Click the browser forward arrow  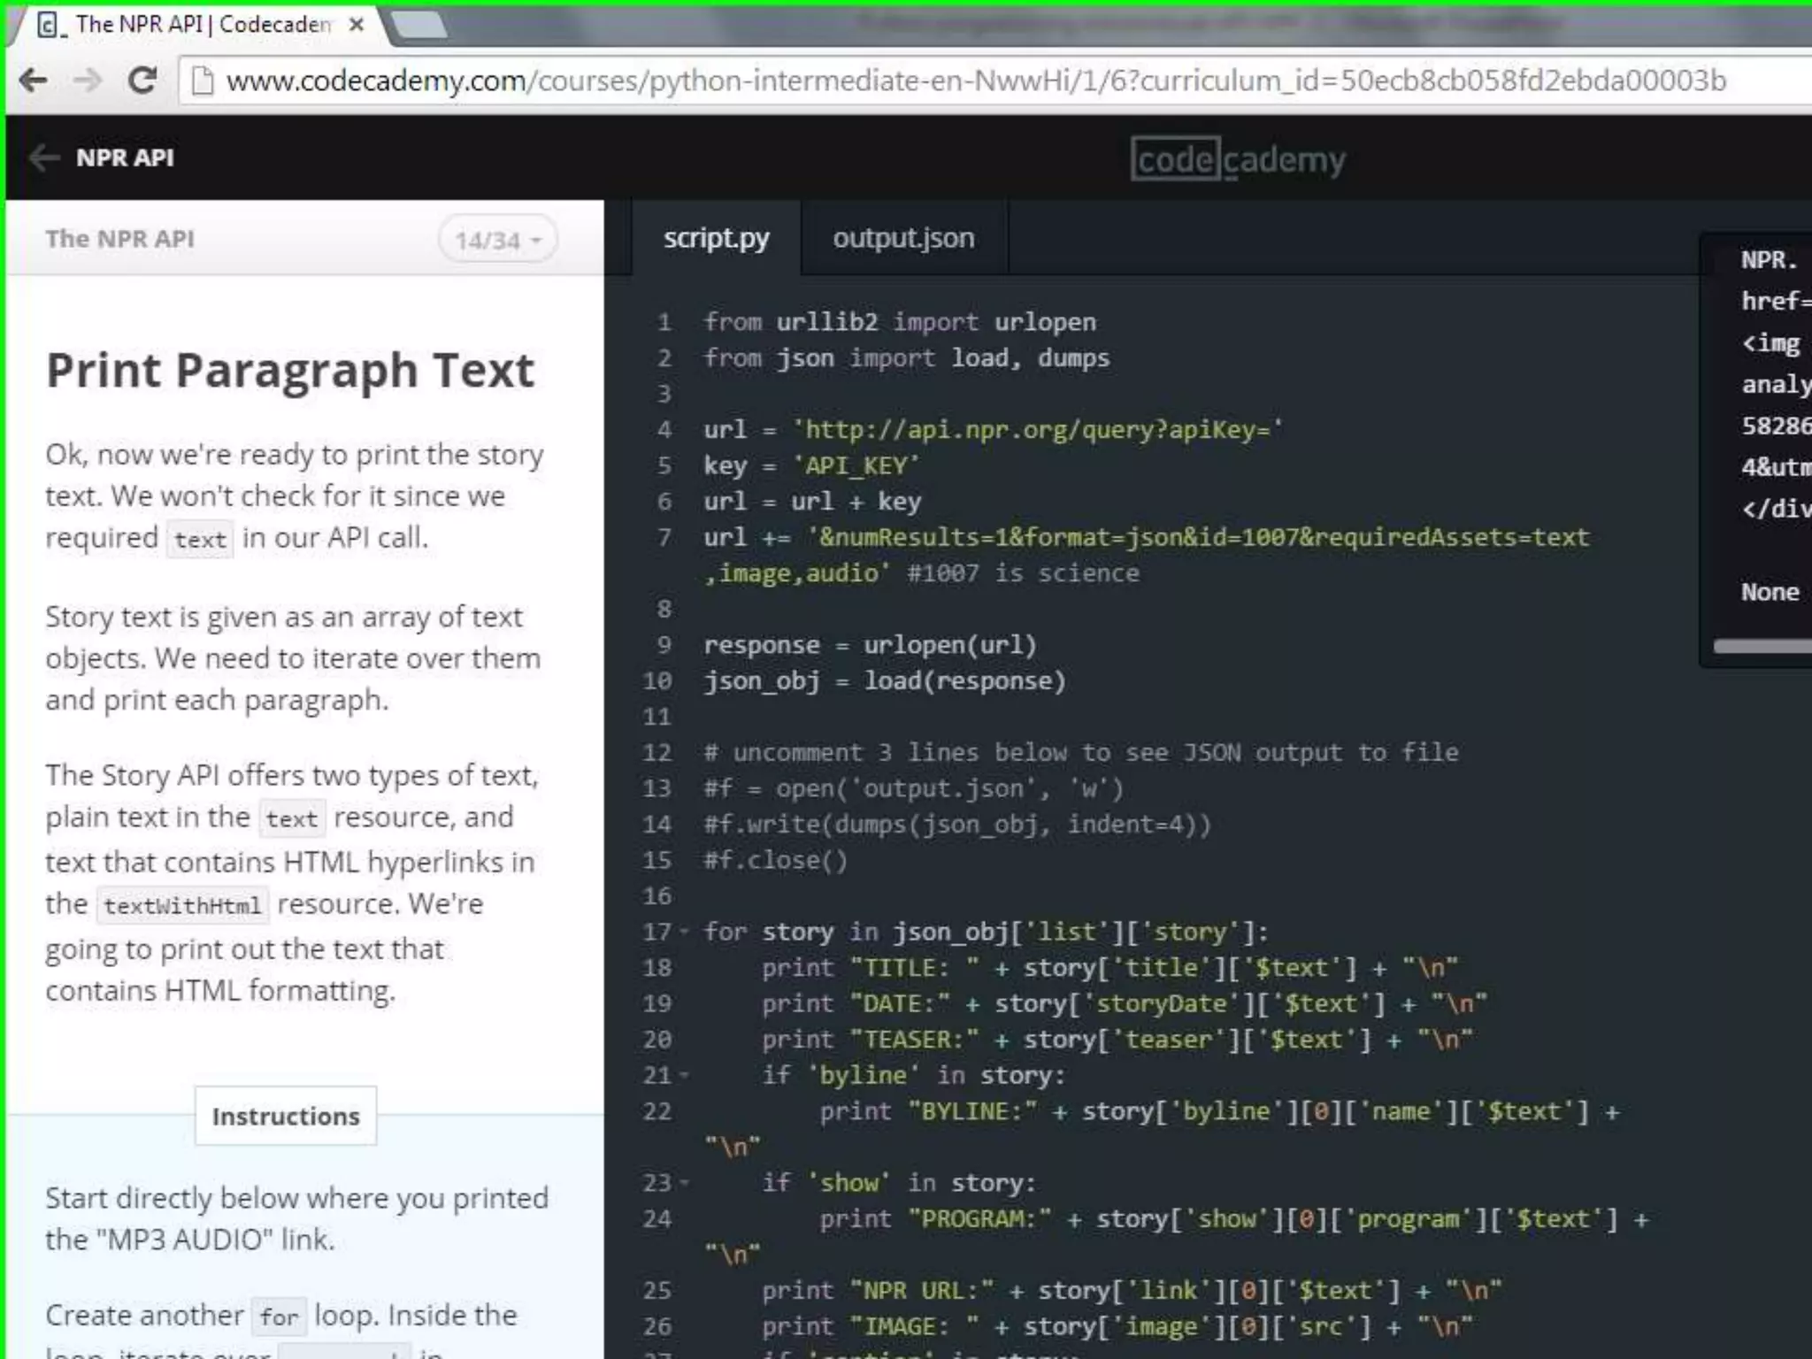(87, 81)
